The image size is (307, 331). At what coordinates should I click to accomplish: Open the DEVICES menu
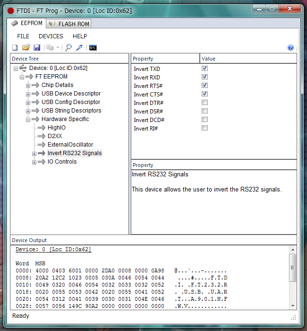tap(51, 36)
